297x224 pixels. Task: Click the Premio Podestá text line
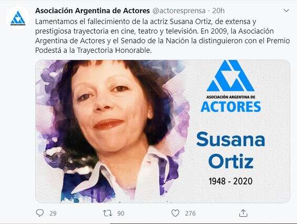[x=93, y=50]
